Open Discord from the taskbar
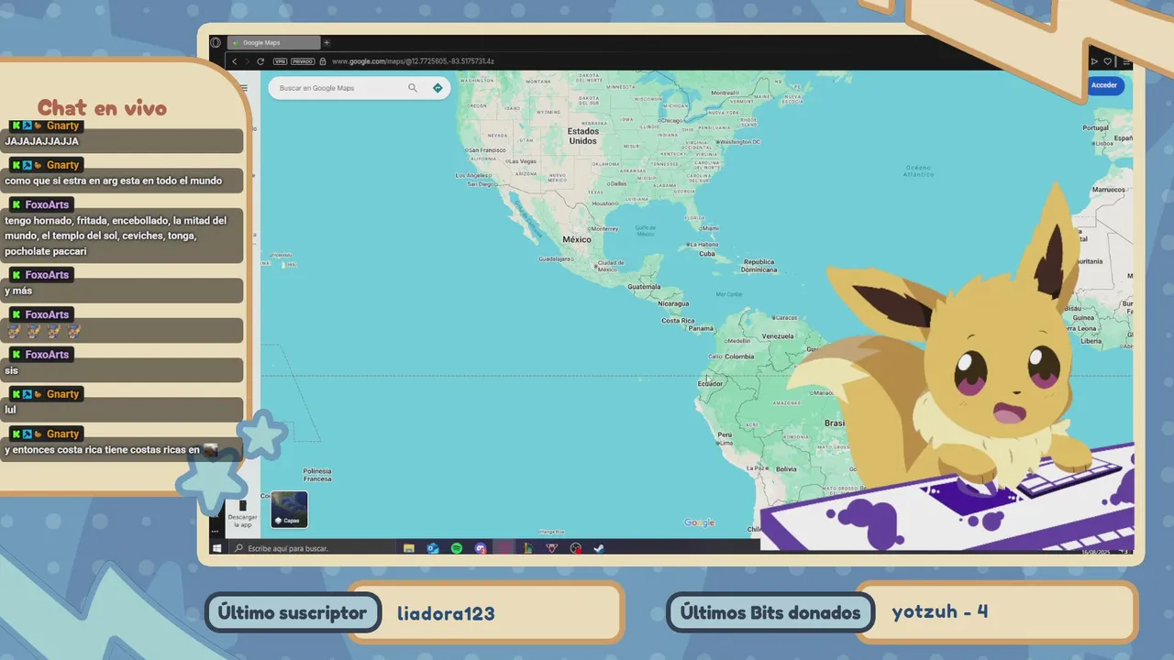The image size is (1174, 660). 481,548
